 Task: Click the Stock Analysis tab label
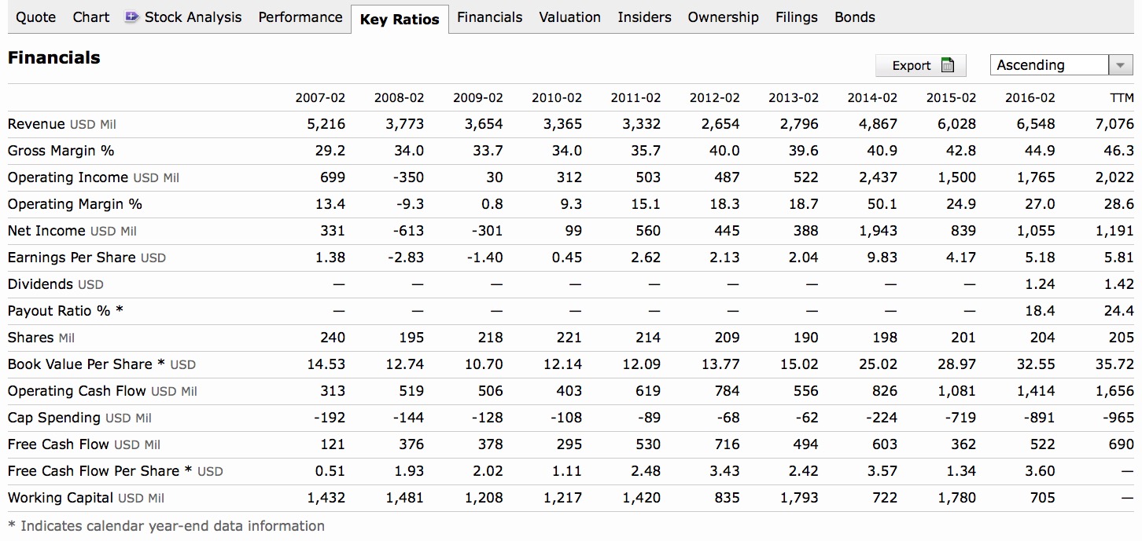tap(193, 17)
